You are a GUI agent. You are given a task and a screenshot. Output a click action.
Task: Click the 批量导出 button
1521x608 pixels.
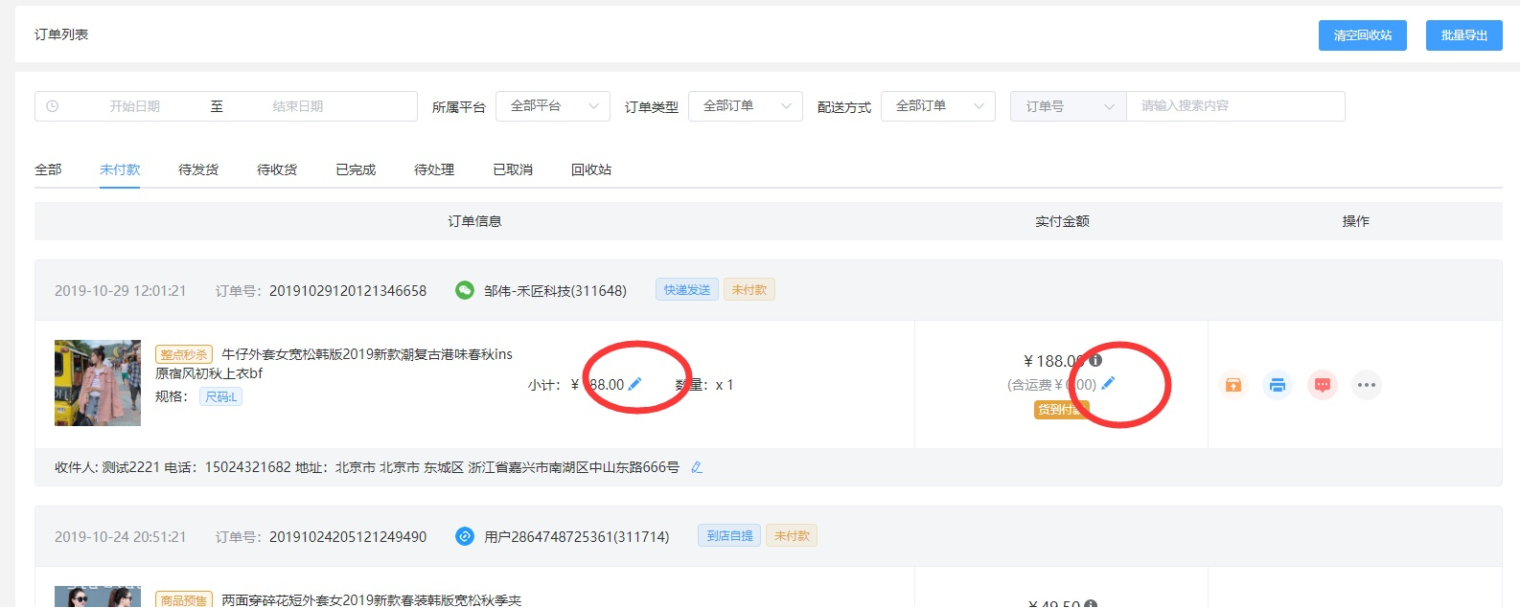point(1463,35)
